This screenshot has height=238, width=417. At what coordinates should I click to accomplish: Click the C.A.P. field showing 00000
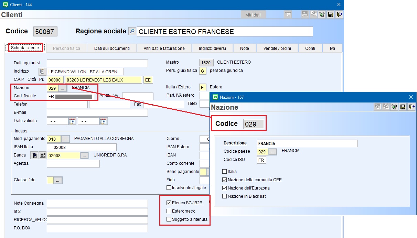coord(55,80)
